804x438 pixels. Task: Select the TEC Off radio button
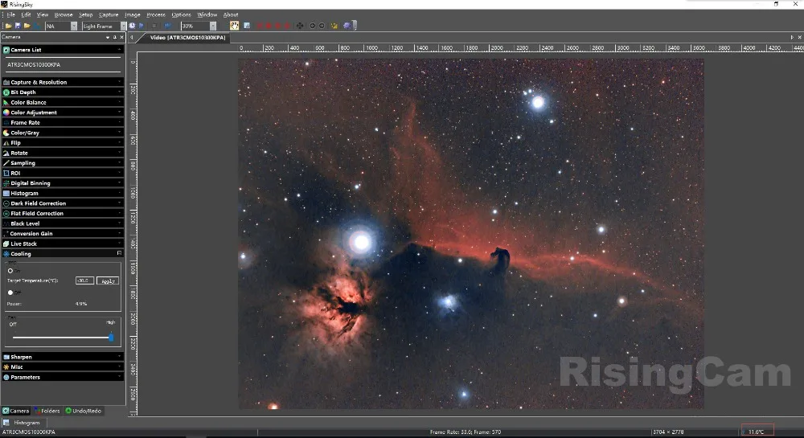[10, 293]
